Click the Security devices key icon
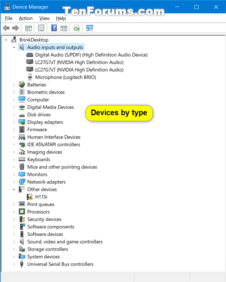The image size is (226, 282). [x=22, y=219]
